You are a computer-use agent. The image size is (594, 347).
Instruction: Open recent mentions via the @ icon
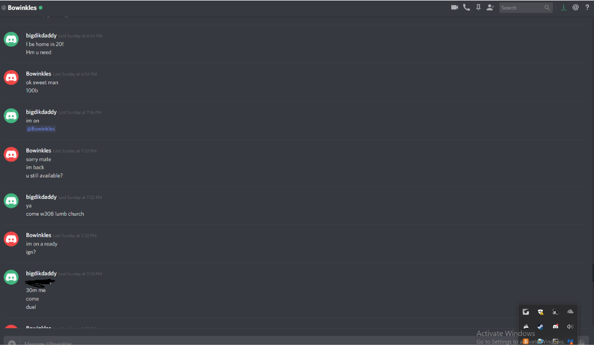[x=576, y=7]
